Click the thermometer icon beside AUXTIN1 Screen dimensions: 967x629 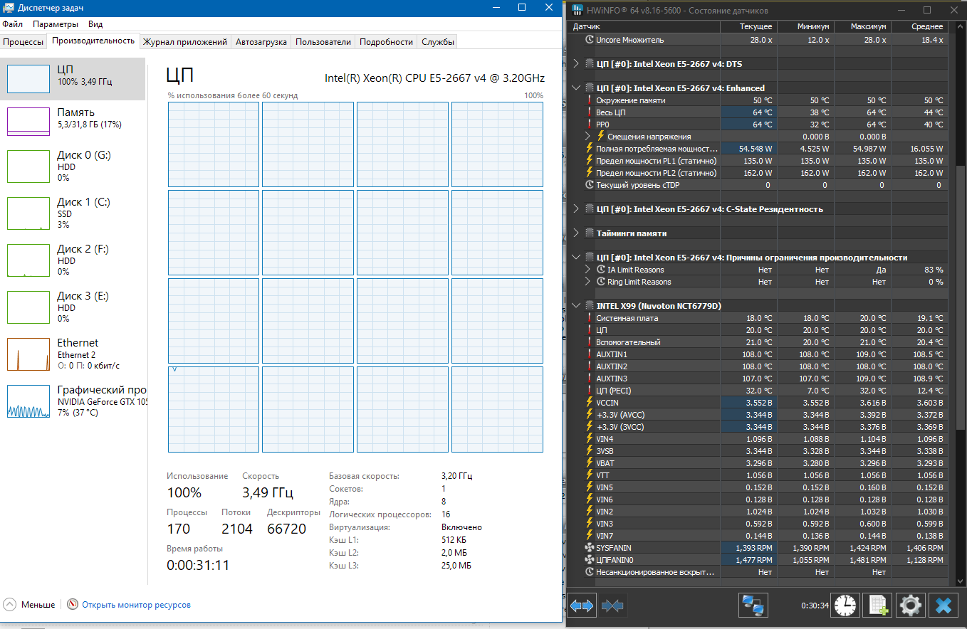pos(589,354)
